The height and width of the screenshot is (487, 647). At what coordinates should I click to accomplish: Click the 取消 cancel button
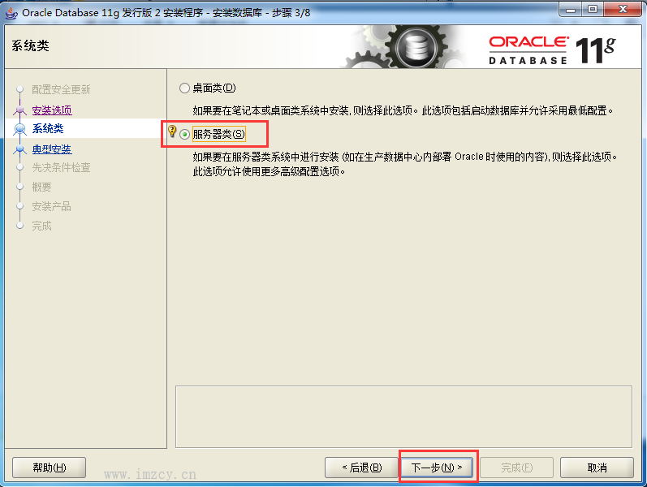pos(597,468)
